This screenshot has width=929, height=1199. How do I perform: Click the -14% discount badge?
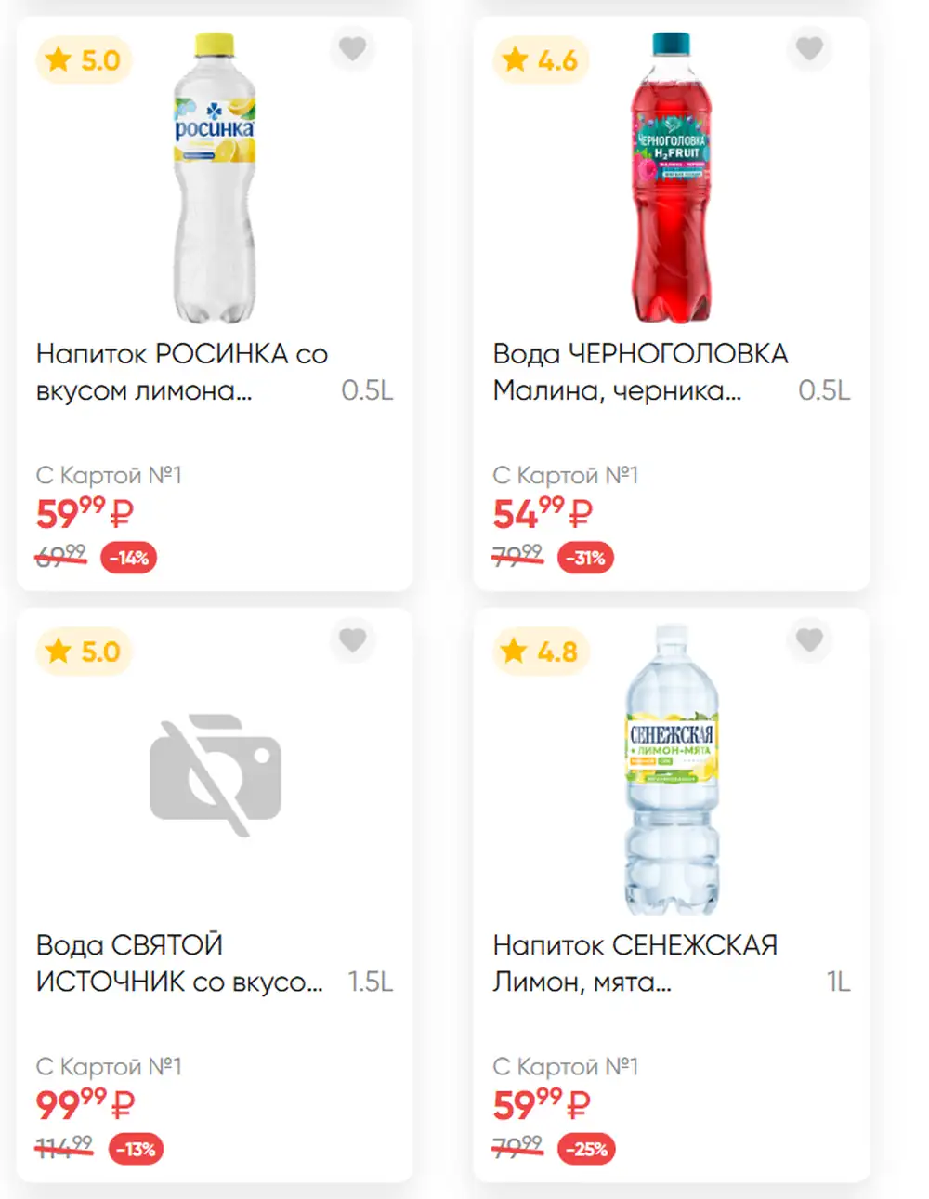[x=129, y=558]
